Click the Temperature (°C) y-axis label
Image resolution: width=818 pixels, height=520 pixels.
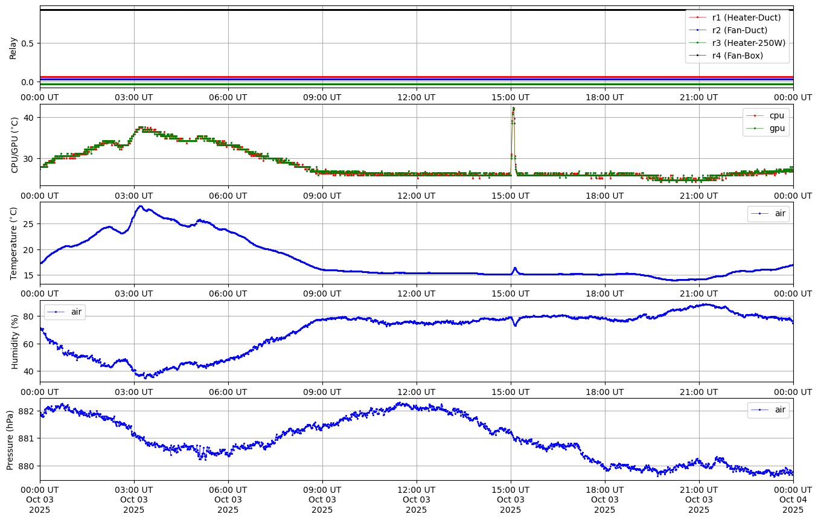coord(14,243)
